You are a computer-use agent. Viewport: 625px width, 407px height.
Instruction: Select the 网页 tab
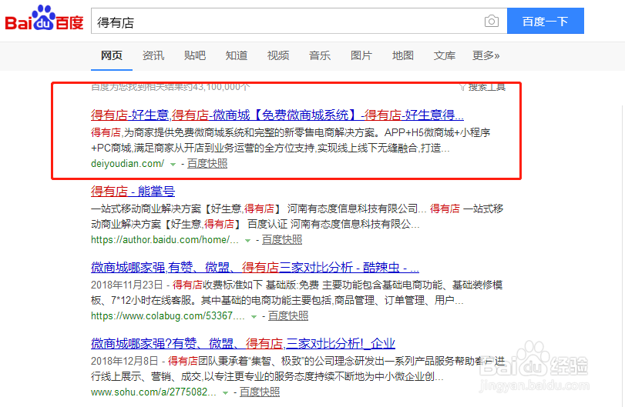pos(112,55)
